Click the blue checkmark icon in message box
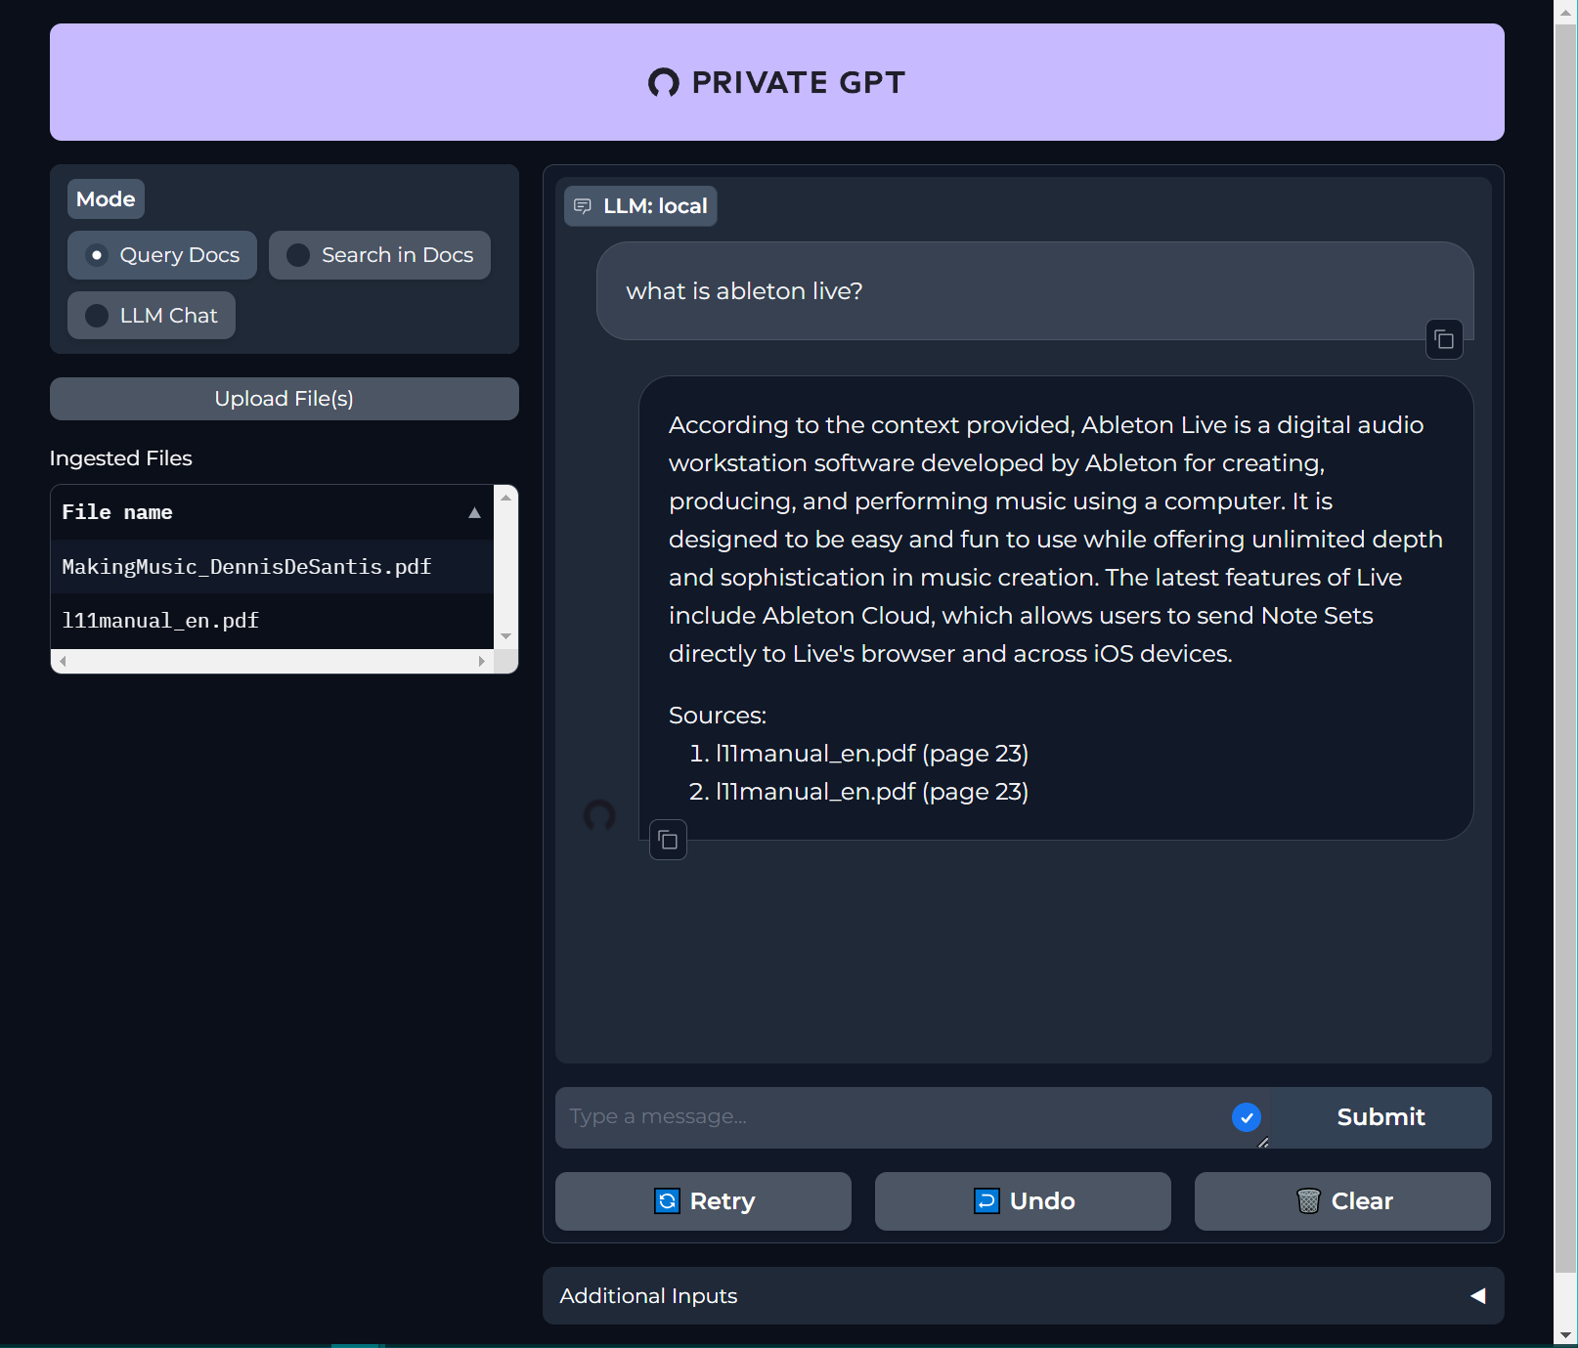The image size is (1578, 1348). (1246, 1117)
